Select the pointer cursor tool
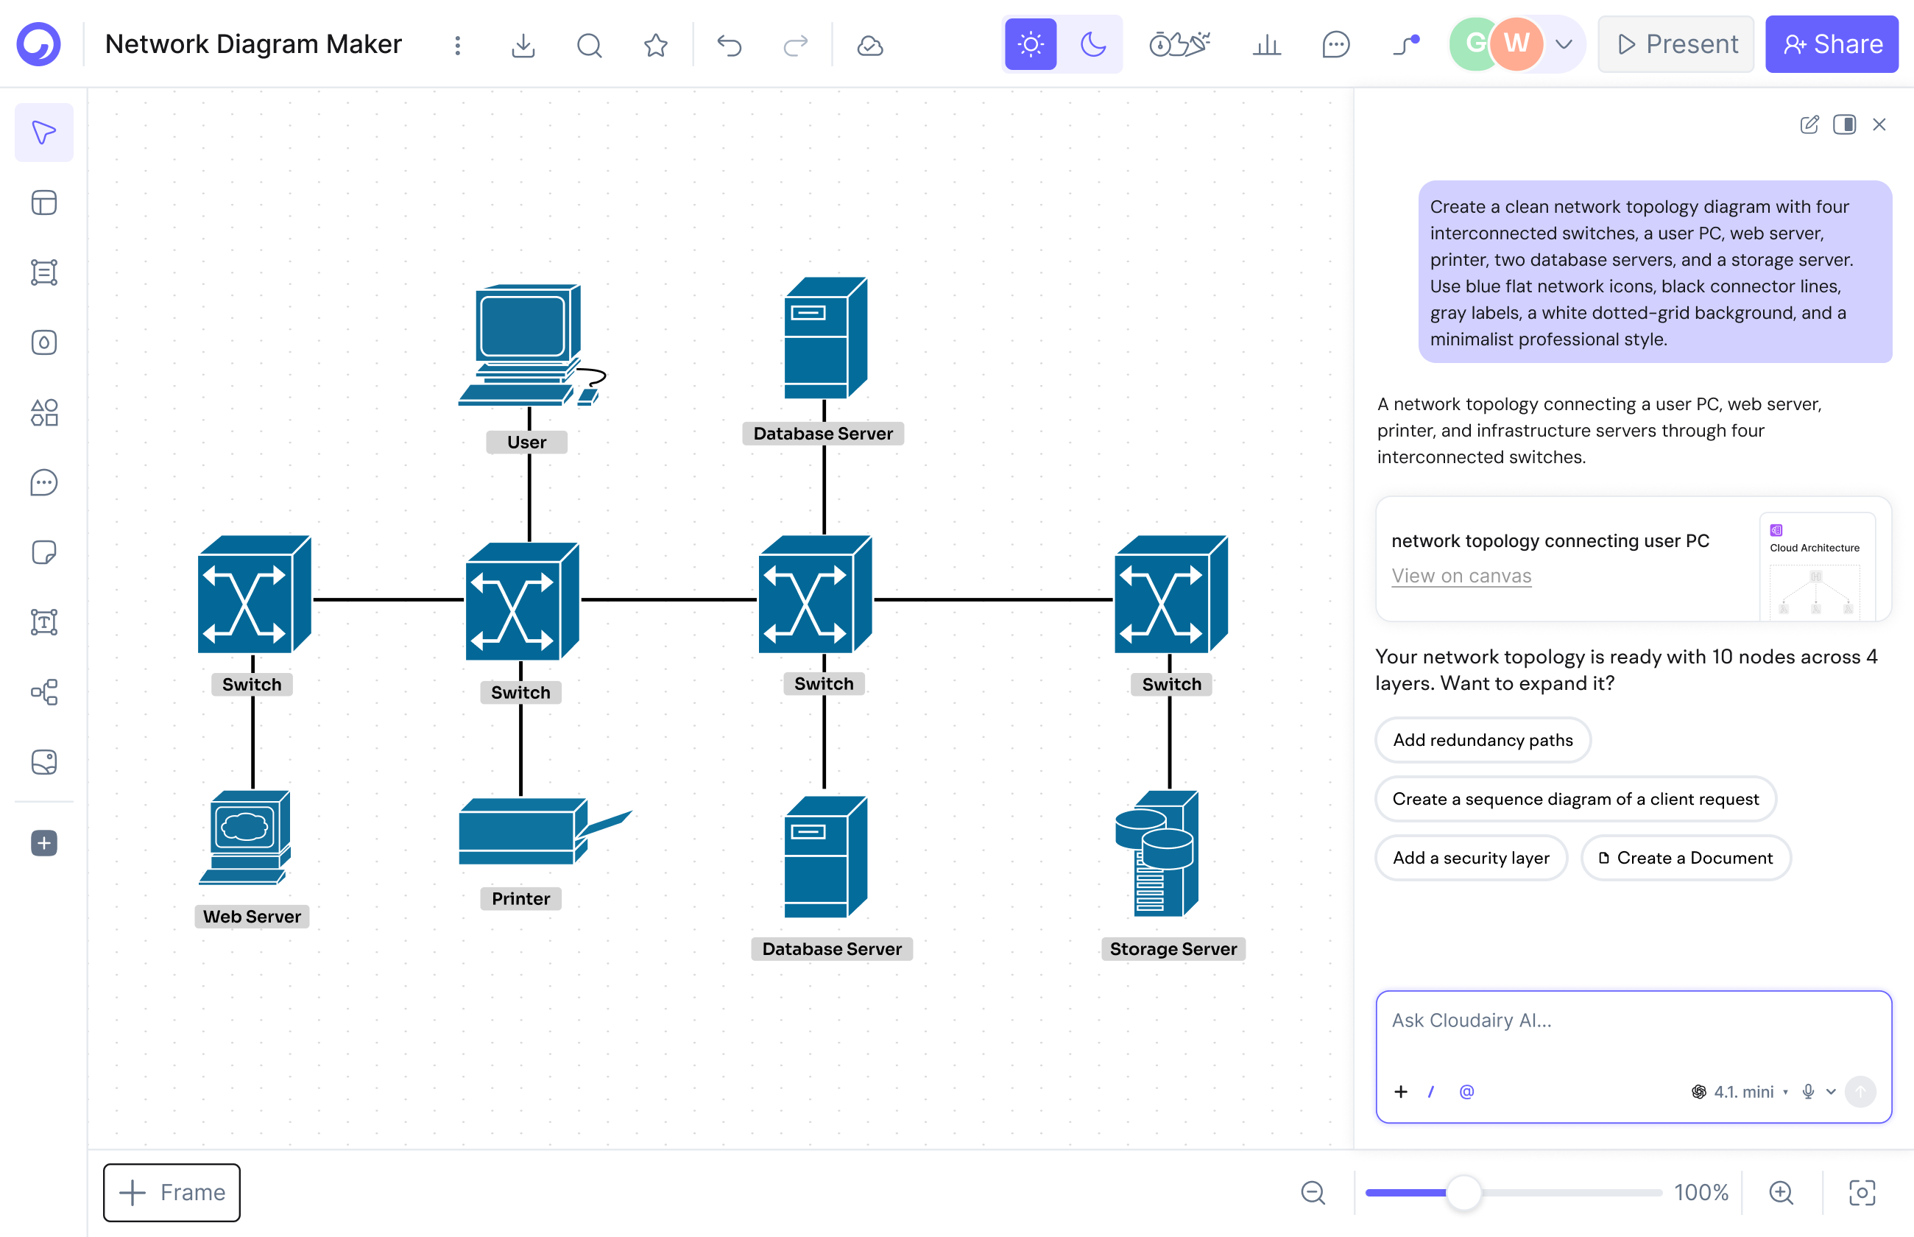The image size is (1914, 1237). (x=44, y=133)
